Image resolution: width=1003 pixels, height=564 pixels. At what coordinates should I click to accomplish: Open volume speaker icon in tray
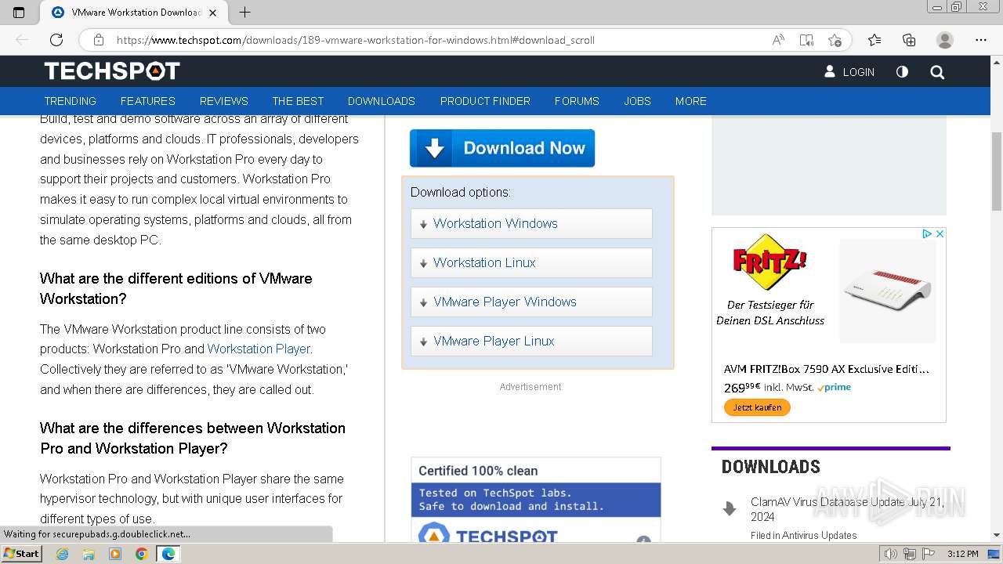(x=891, y=554)
